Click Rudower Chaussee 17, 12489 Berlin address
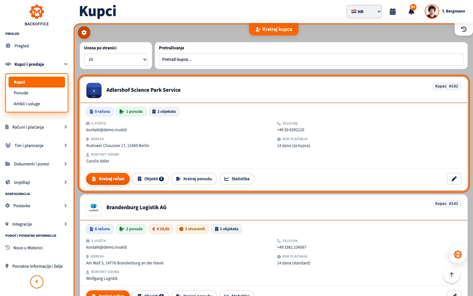The width and height of the screenshot is (473, 296). coord(118,146)
